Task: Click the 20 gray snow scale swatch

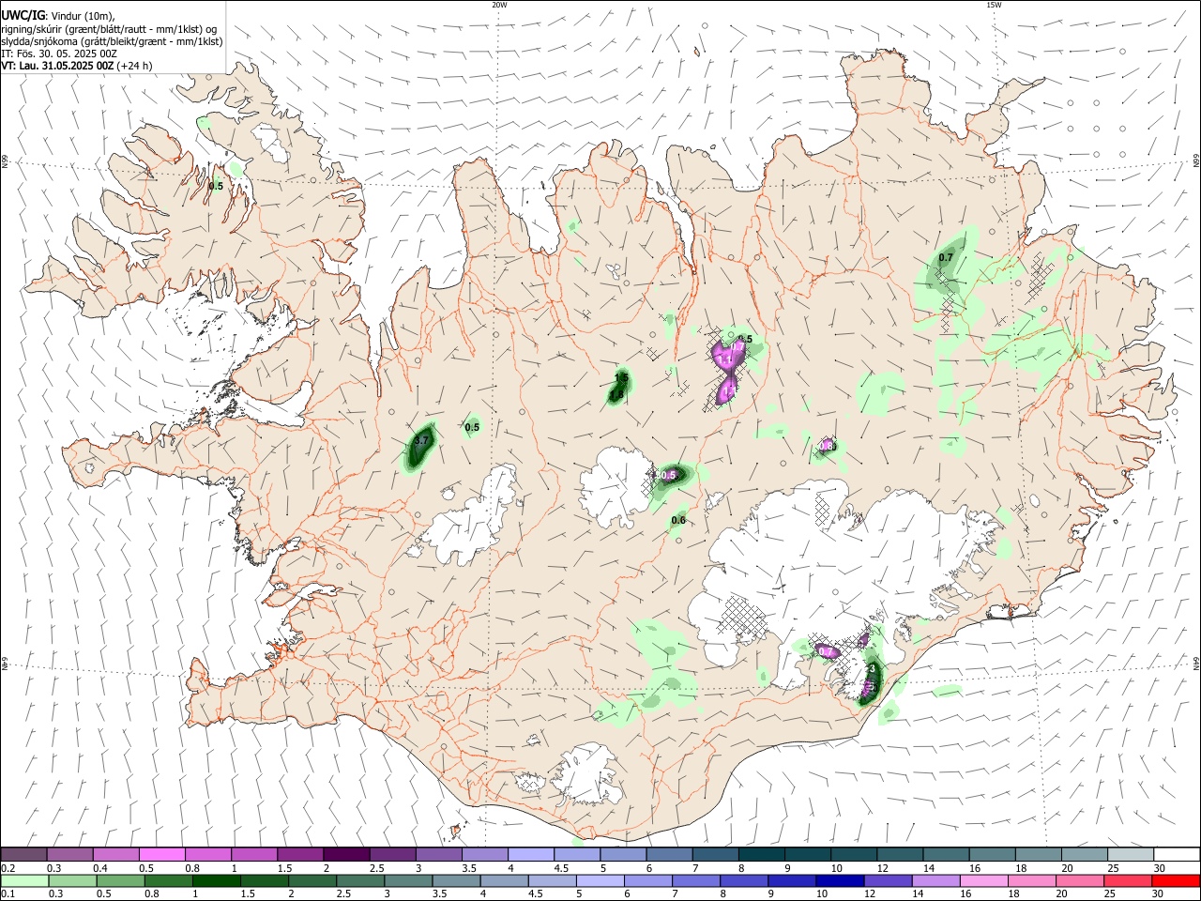Action: tap(1084, 854)
